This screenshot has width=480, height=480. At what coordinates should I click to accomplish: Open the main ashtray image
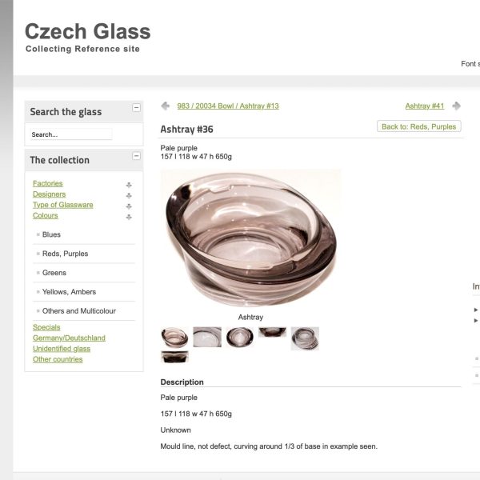point(250,238)
